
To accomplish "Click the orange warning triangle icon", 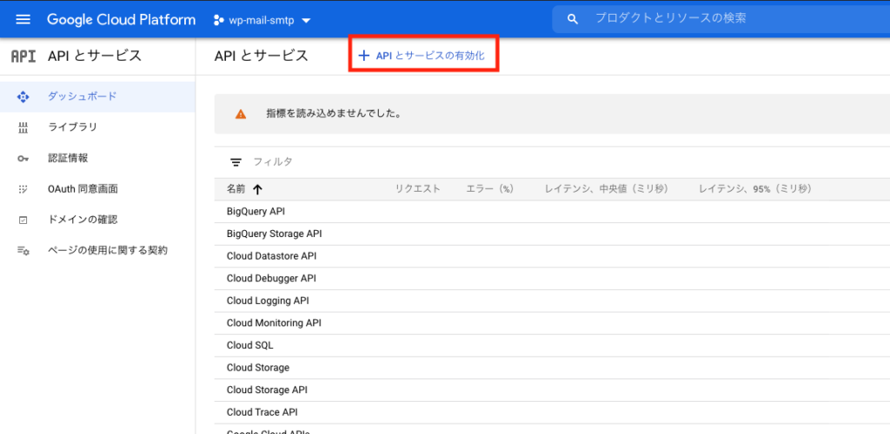I will pos(241,114).
